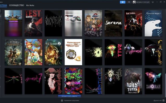The image size is (166, 103).
Task: Click the downloads manager icon at bottom
Action: [62, 100]
